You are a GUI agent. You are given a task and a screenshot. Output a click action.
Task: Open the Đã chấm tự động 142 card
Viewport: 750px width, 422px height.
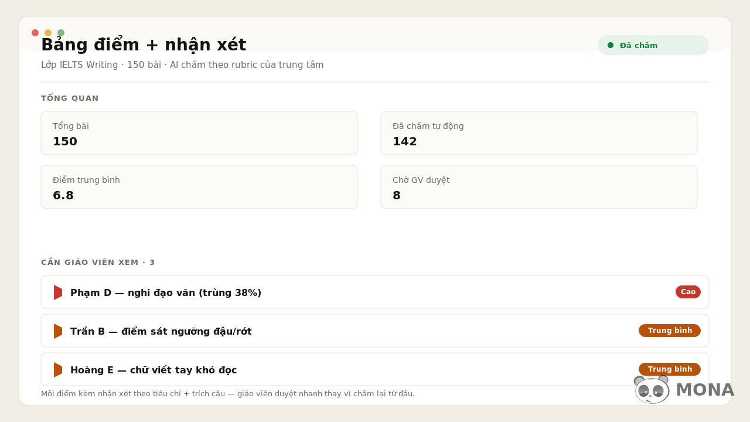click(x=539, y=133)
